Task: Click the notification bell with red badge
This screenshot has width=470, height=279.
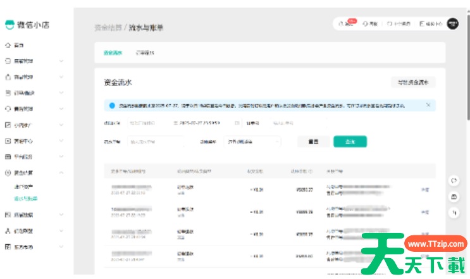Action: pyautogui.click(x=344, y=23)
